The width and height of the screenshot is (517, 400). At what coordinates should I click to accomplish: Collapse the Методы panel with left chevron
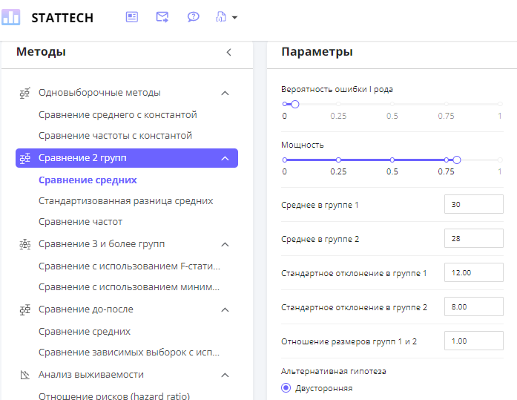[228, 52]
